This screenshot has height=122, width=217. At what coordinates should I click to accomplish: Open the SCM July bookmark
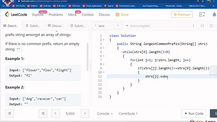click(x=45, y=6)
